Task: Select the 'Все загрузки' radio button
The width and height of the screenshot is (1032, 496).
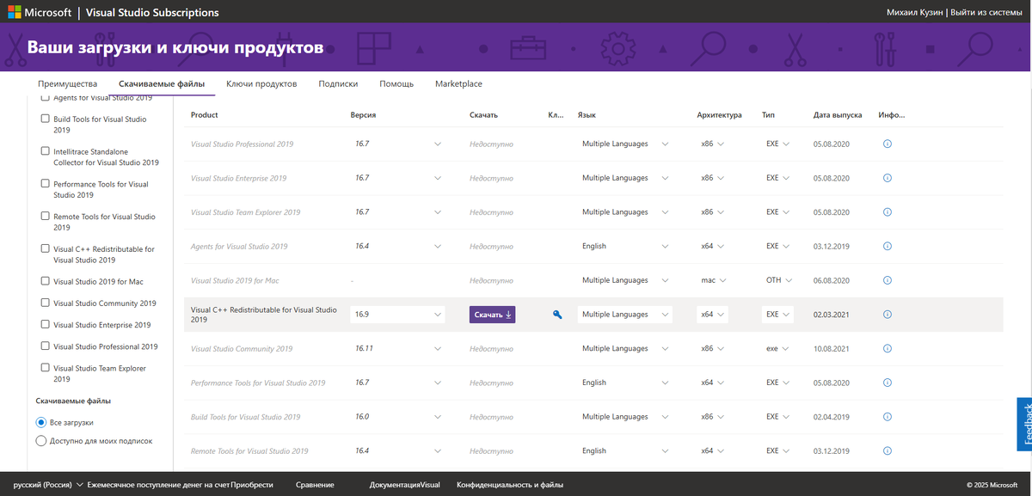Action: pos(40,423)
